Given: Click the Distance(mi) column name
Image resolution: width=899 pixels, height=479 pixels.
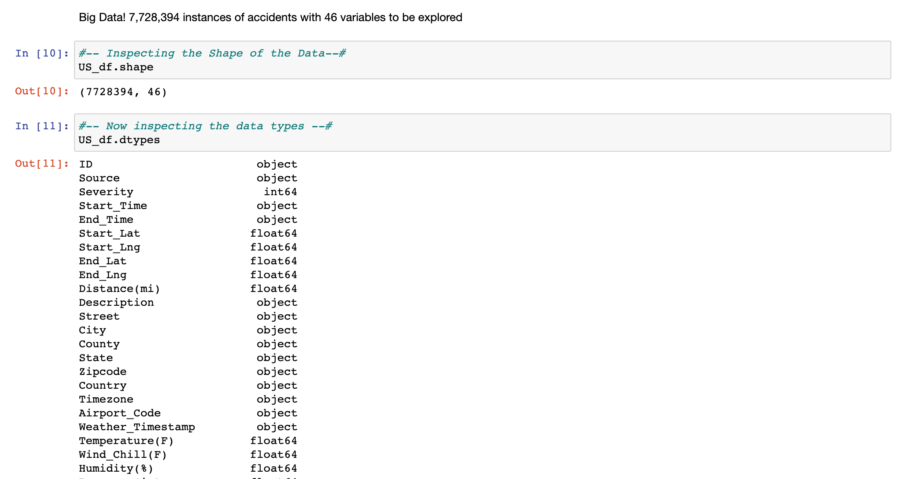Looking at the screenshot, I should 119,289.
